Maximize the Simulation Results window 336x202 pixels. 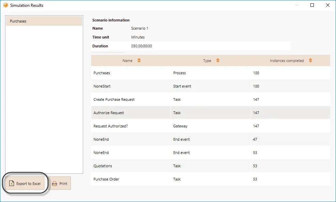pyautogui.click(x=312, y=5)
